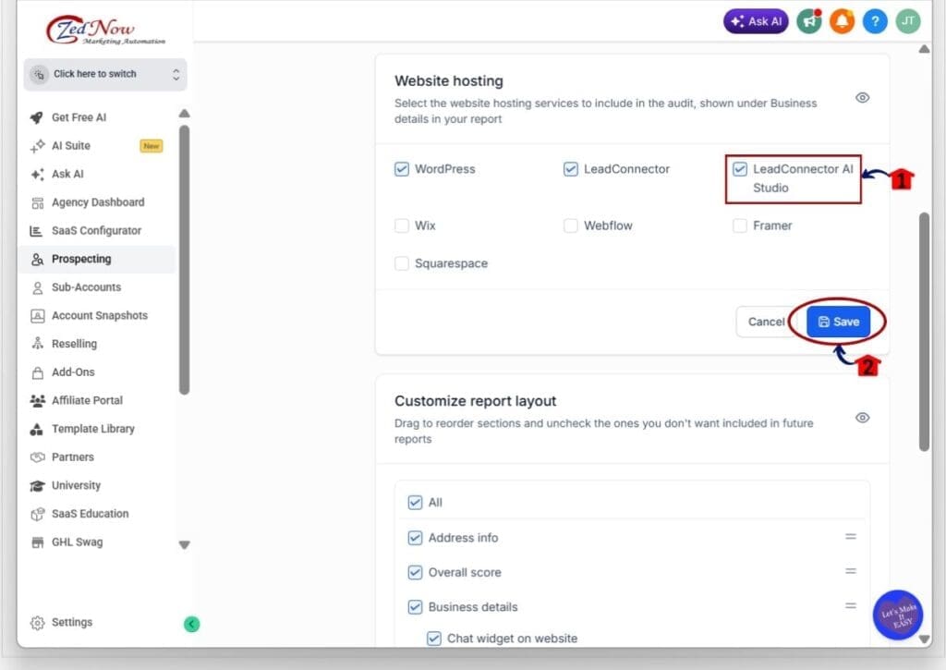Screen dimensions: 946x670
Task: Click the page scroll up arrow
Action: 924,50
